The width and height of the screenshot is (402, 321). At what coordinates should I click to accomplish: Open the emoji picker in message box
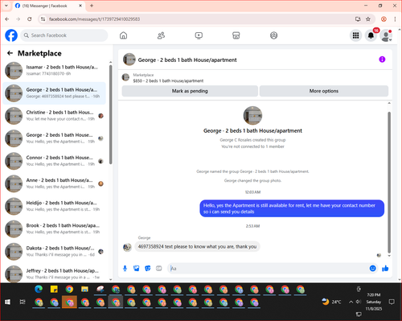(372, 268)
